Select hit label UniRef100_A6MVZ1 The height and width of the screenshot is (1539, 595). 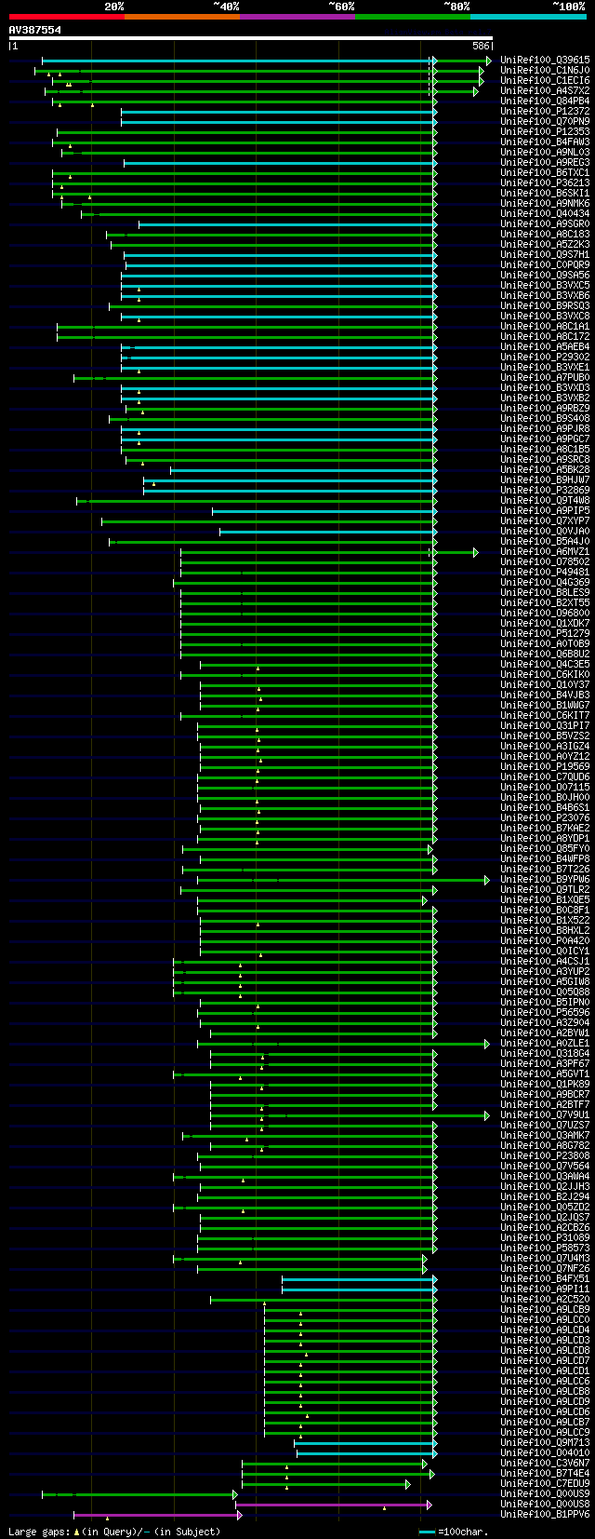pyautogui.click(x=545, y=551)
